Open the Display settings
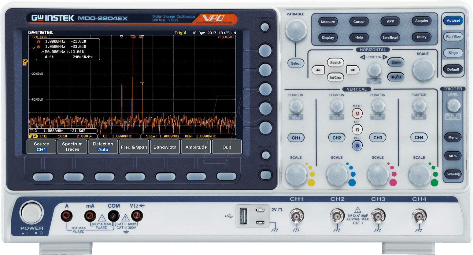Viewport: 473px width, 255px height. (x=328, y=38)
